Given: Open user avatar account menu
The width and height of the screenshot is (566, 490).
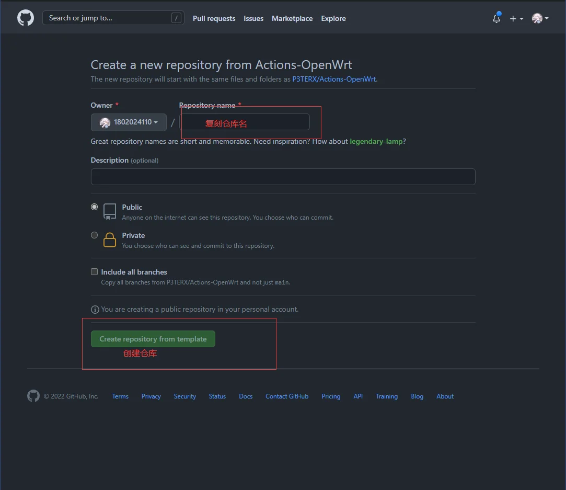Looking at the screenshot, I should click(x=540, y=18).
